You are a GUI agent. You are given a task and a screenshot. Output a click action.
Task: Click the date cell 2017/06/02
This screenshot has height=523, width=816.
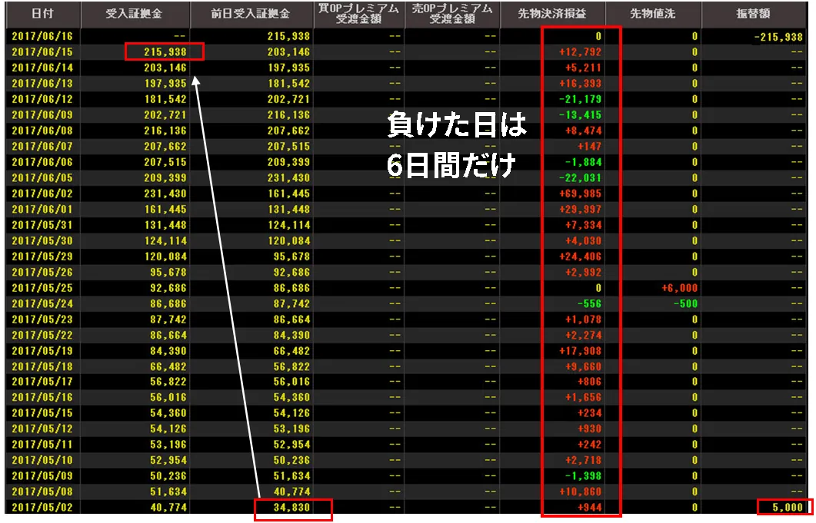tap(42, 194)
